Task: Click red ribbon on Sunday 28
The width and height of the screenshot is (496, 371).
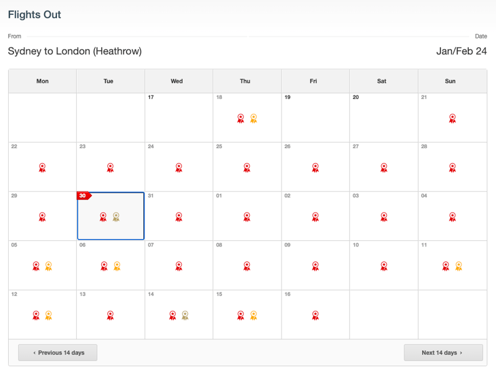Action: [x=453, y=168]
